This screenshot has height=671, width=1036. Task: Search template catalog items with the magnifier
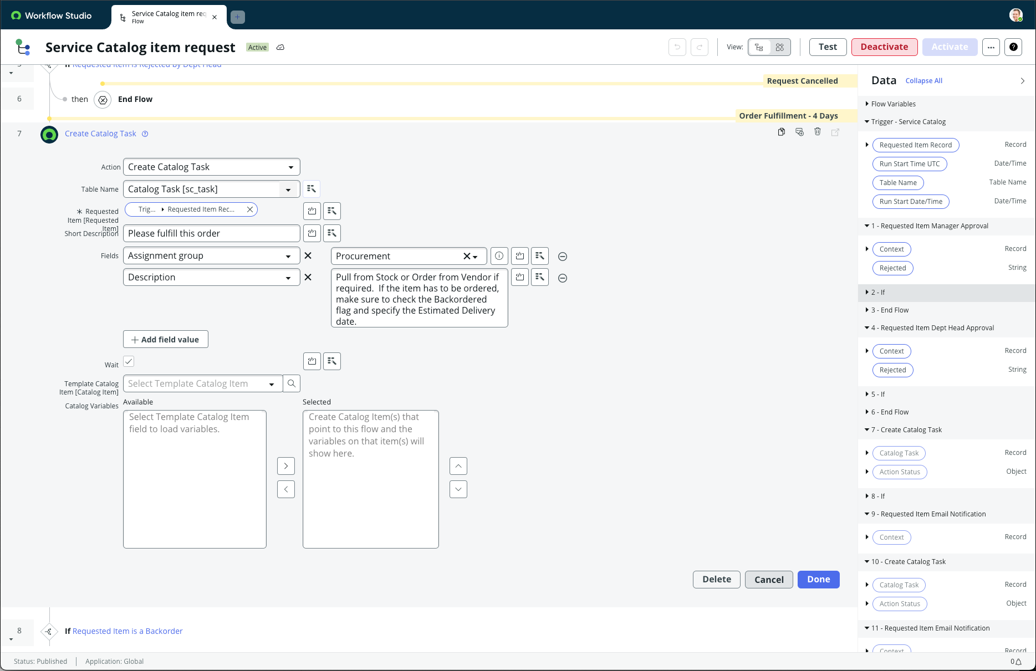(x=292, y=383)
